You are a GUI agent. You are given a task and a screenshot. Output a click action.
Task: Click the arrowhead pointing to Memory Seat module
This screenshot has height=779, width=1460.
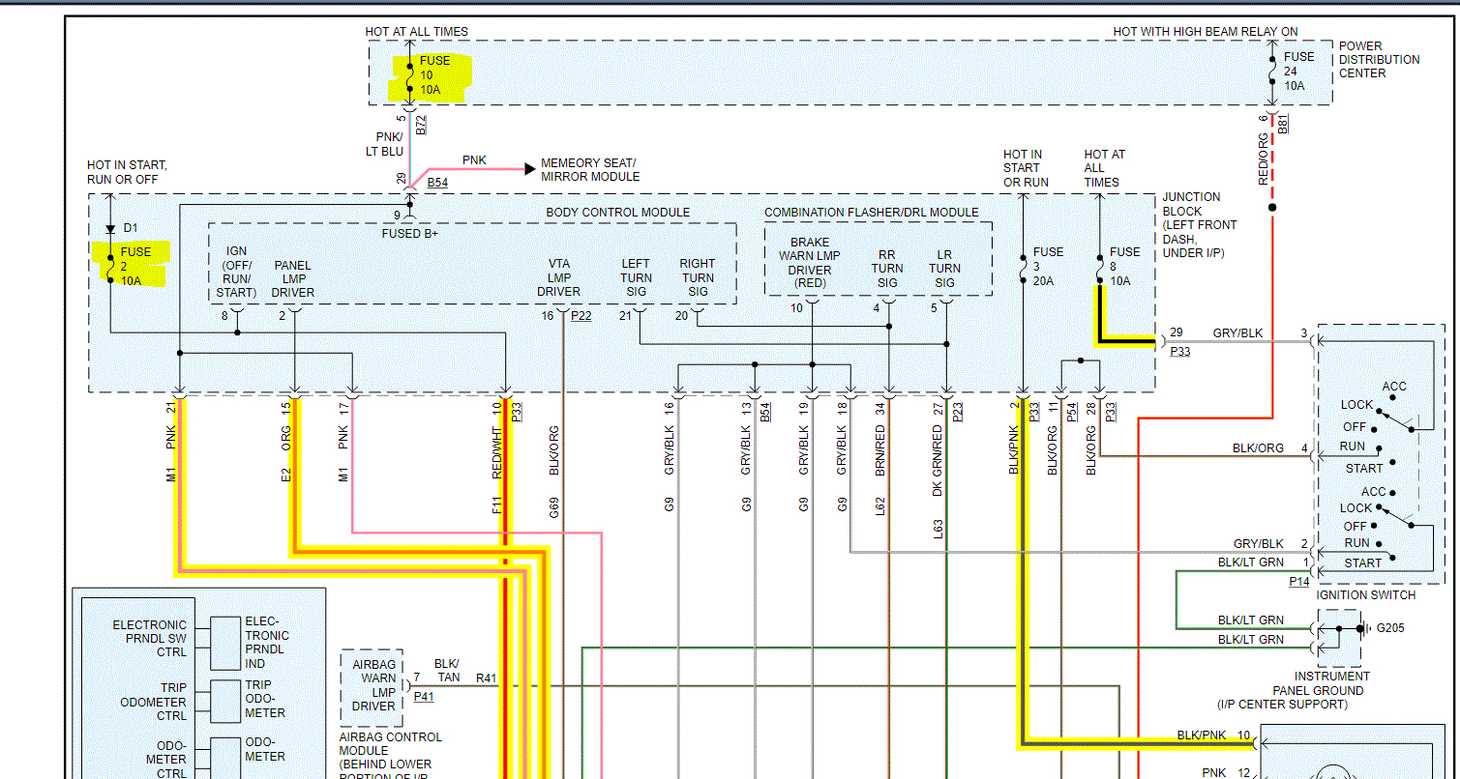529,169
